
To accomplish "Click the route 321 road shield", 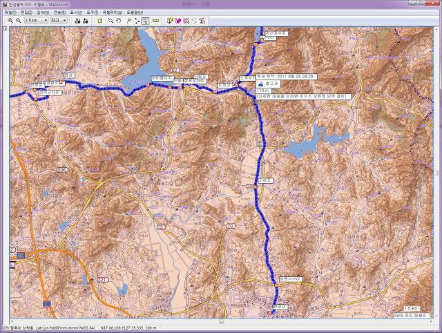I will [x=102, y=280].
